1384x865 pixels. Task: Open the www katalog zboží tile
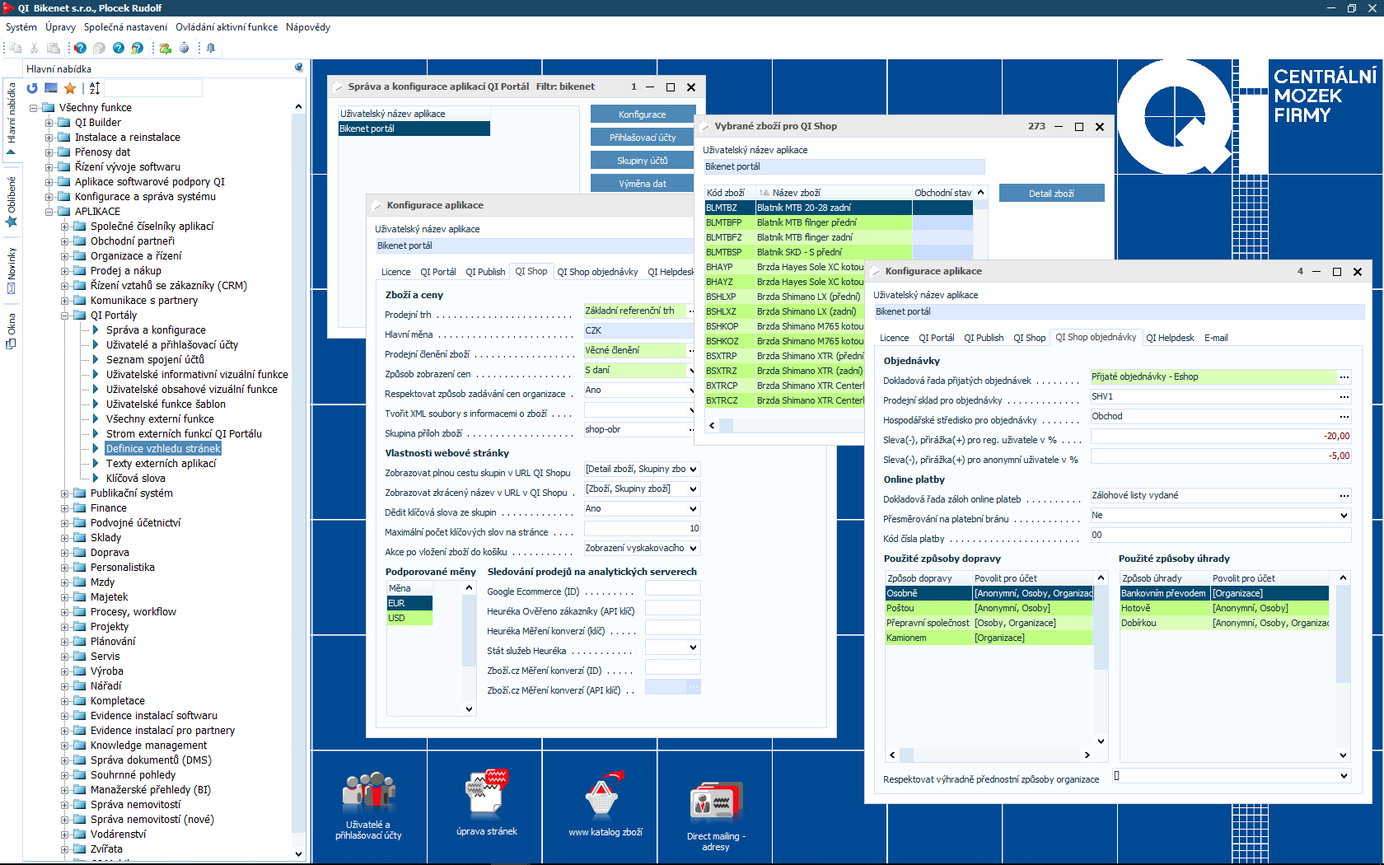(x=605, y=805)
